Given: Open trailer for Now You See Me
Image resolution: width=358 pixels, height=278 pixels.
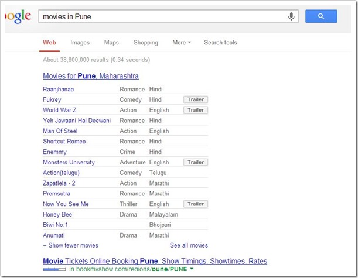Looking at the screenshot, I should click(x=196, y=204).
